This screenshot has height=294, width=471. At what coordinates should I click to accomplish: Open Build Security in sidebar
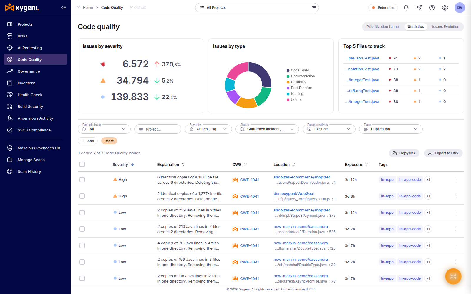click(35, 106)
